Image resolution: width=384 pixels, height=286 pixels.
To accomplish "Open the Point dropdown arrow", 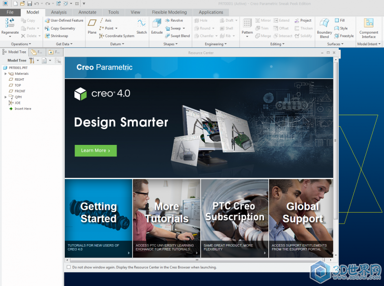I will [116, 28].
